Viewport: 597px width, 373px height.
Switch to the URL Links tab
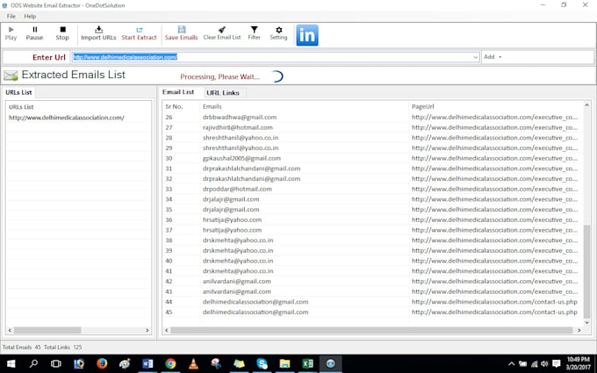click(x=223, y=92)
